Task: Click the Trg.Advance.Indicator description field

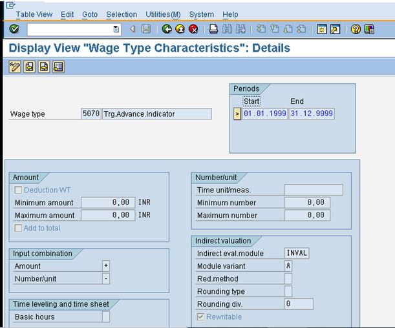Action: click(x=156, y=114)
